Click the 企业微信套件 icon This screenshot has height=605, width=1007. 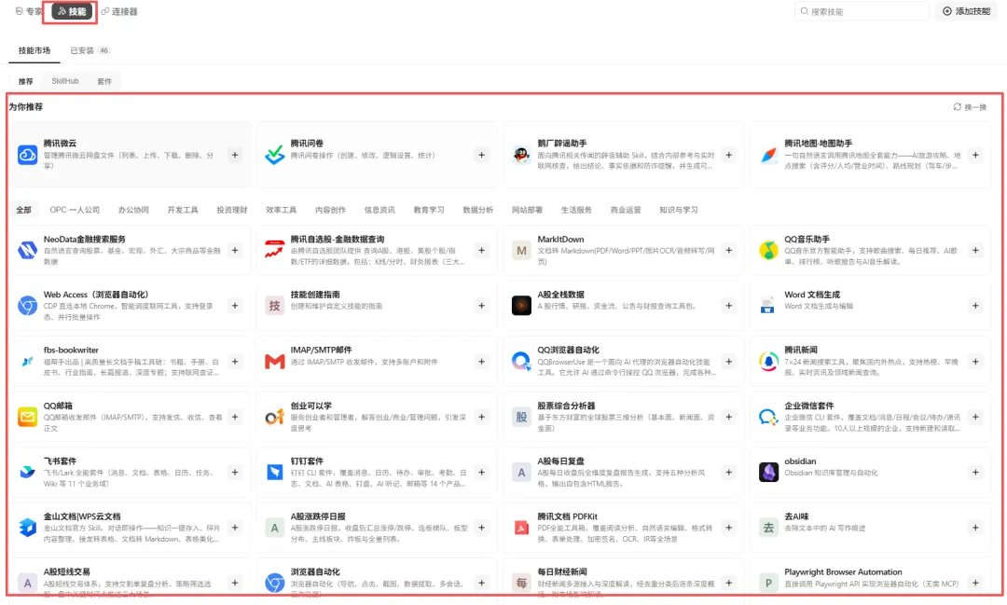pyautogui.click(x=768, y=417)
